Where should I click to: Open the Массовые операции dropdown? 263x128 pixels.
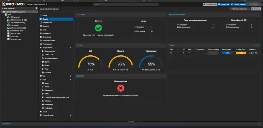tap(240, 9)
